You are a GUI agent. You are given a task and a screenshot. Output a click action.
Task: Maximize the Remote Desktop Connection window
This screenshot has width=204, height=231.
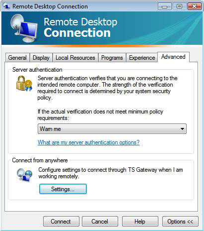pyautogui.click(x=179, y=6)
